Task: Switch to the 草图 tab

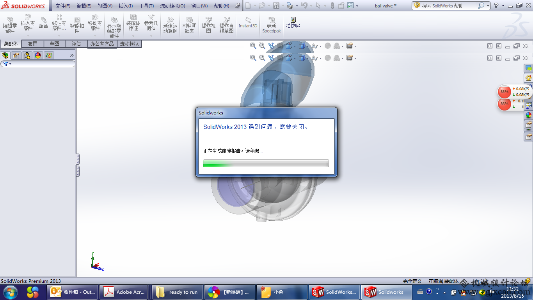Action: pyautogui.click(x=55, y=44)
